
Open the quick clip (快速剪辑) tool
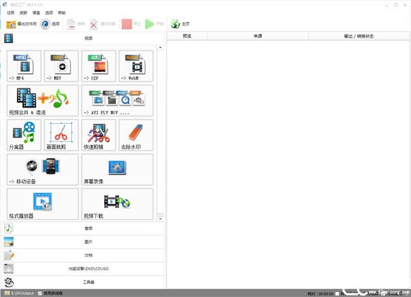pos(99,135)
